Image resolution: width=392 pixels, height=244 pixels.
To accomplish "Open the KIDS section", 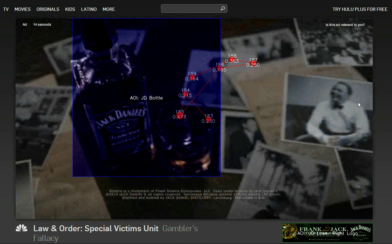I will click(x=70, y=9).
